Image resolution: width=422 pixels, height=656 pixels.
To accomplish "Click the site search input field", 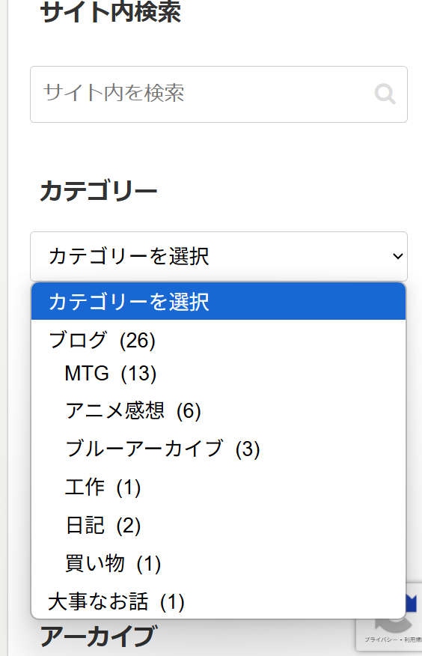I will point(218,94).
